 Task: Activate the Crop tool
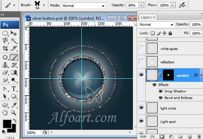click(5, 48)
